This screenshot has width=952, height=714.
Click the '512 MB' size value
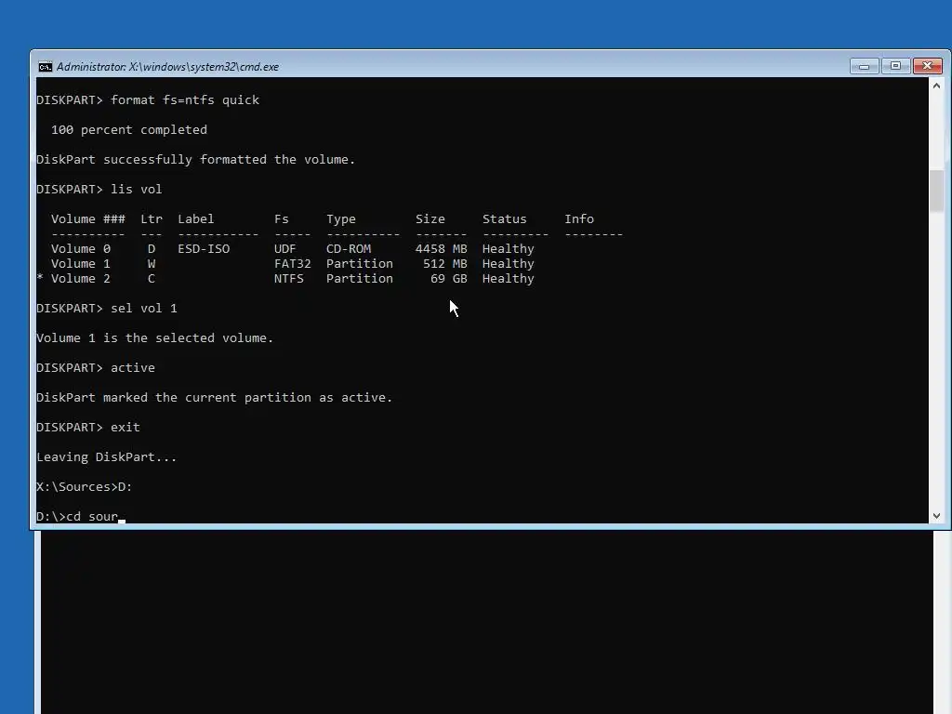pyautogui.click(x=445, y=264)
